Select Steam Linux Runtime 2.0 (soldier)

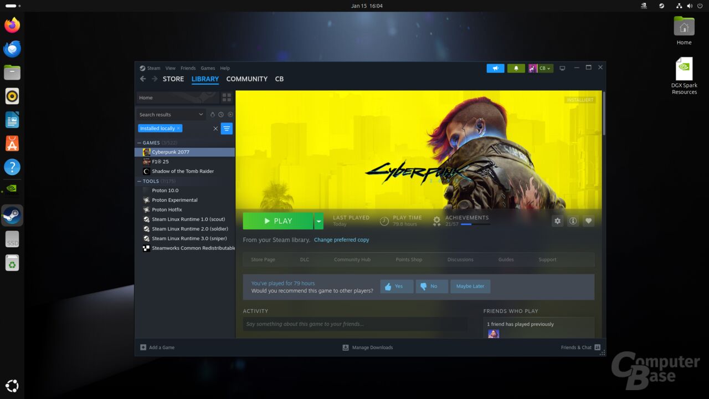point(185,229)
